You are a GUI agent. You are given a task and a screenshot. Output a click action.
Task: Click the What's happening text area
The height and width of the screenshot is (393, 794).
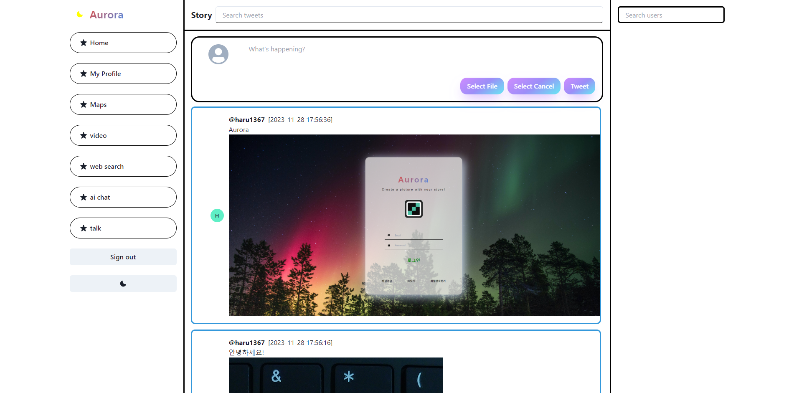pyautogui.click(x=418, y=58)
